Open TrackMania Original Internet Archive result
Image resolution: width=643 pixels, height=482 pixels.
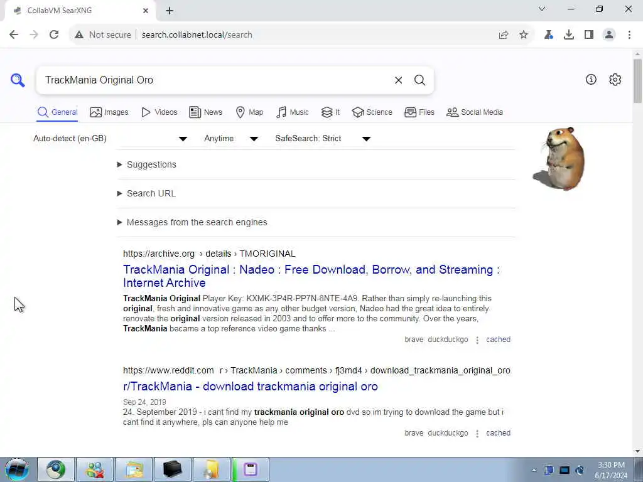[x=311, y=276]
